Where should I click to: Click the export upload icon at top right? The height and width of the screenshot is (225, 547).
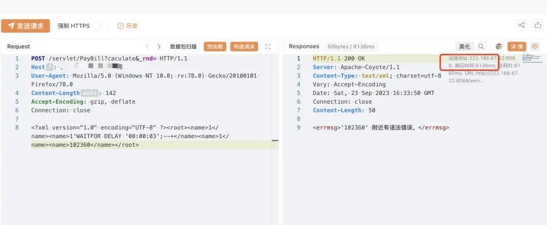click(x=538, y=25)
